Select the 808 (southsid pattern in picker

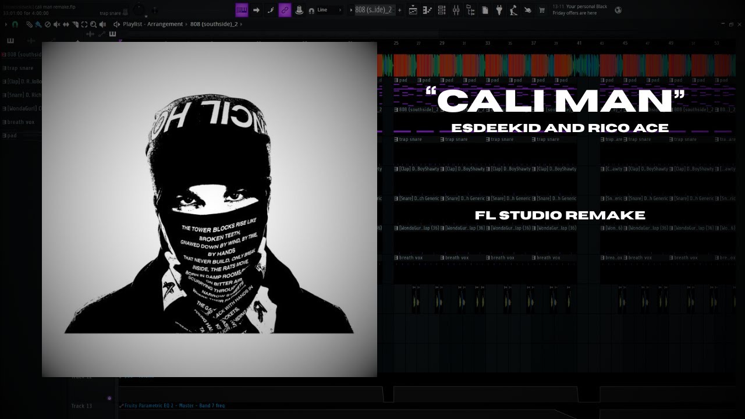tap(22, 55)
